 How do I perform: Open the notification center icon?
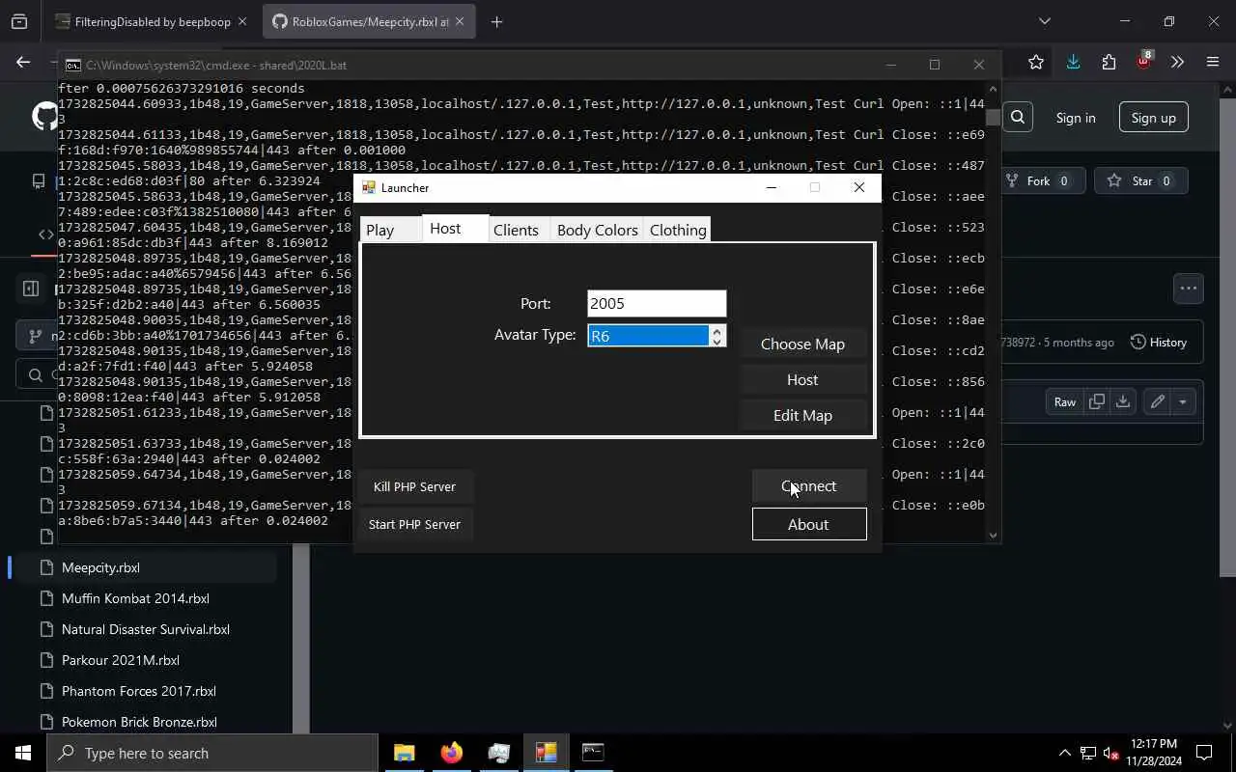(1204, 753)
